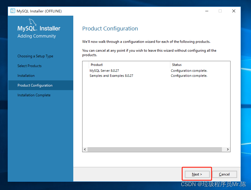Click MySQL Server's Configuration complete status
The width and height of the screenshot is (251, 190).
pos(189,71)
